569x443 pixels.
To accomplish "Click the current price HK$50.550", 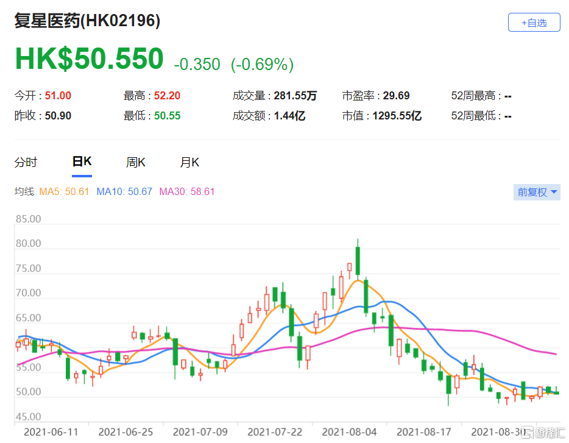I will click(90, 58).
